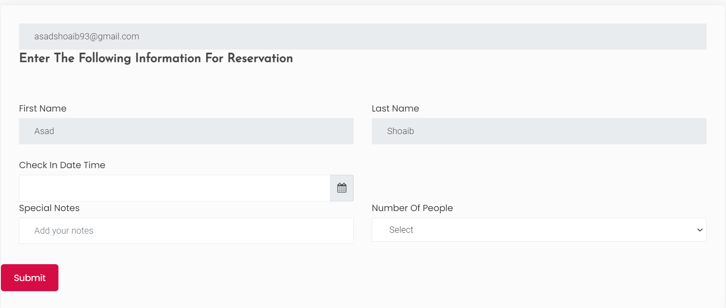Viewport: 726px width, 308px height.
Task: Click the email field showing asadshoaib93@gmail.com
Action: click(362, 36)
